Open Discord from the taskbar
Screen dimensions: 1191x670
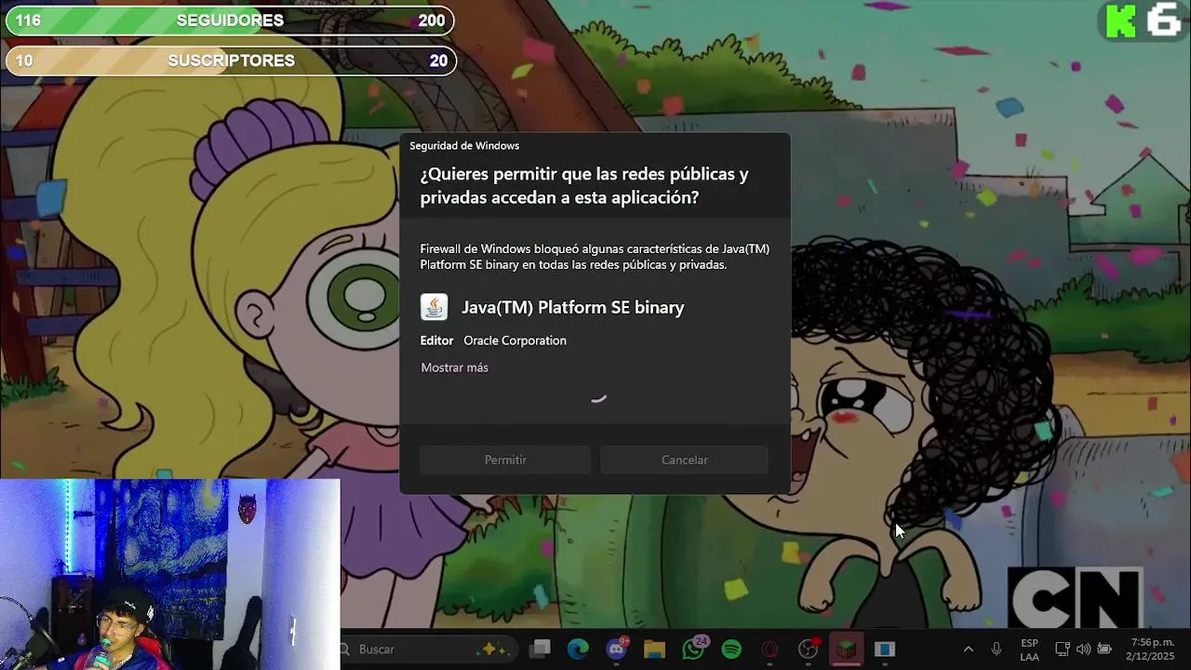pyautogui.click(x=616, y=649)
